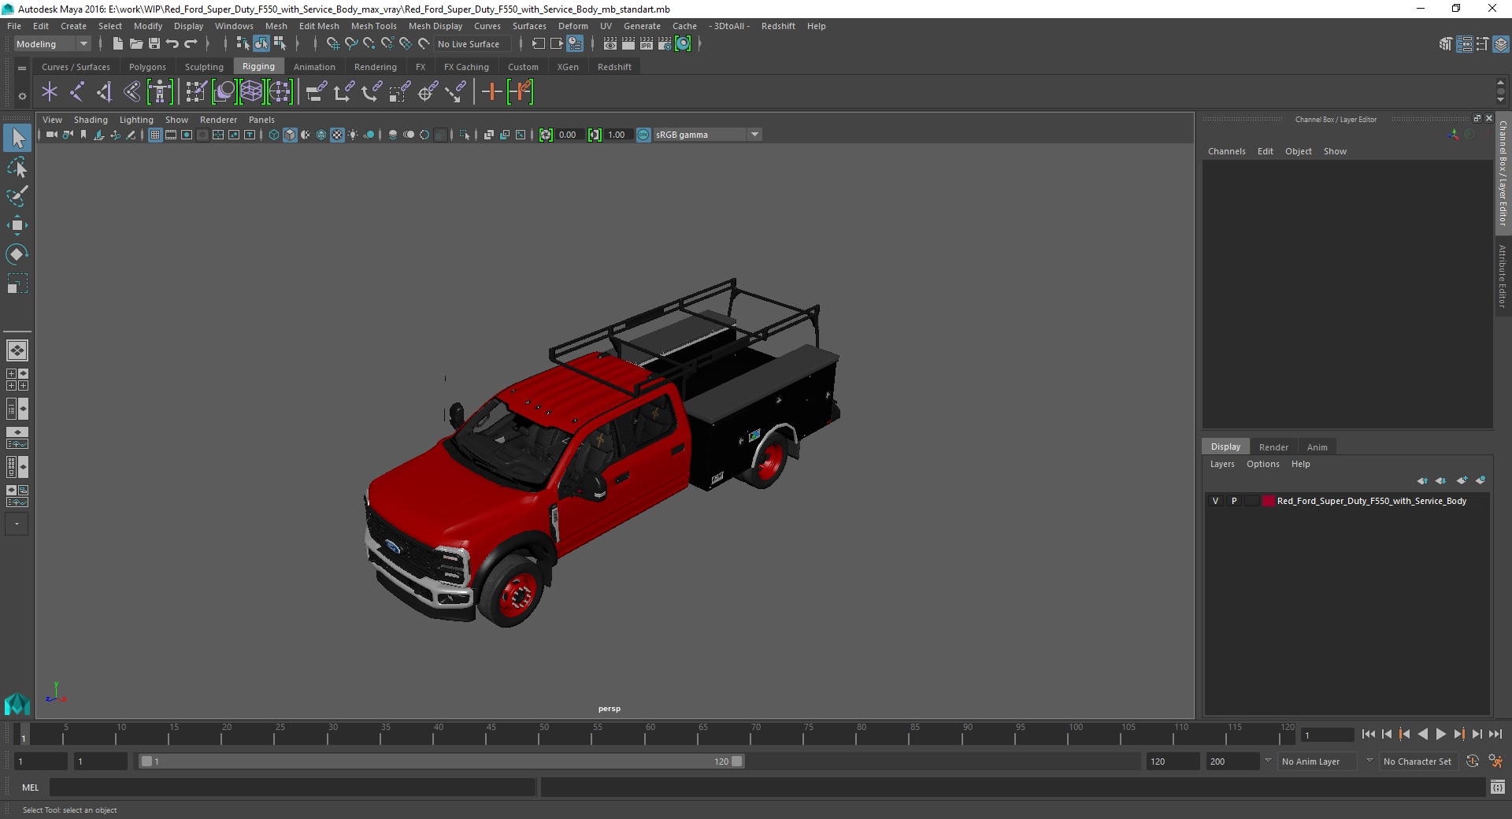Switch to the Animation shelf tab
The height and width of the screenshot is (819, 1512).
click(313, 67)
